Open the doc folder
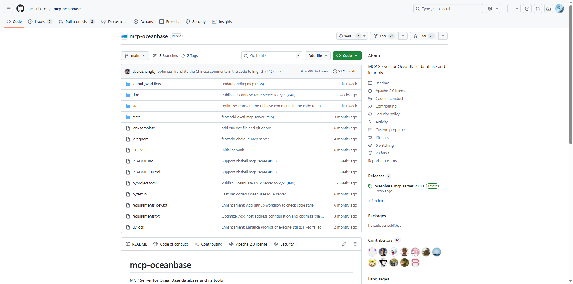This screenshot has height=284, width=573. point(135,95)
